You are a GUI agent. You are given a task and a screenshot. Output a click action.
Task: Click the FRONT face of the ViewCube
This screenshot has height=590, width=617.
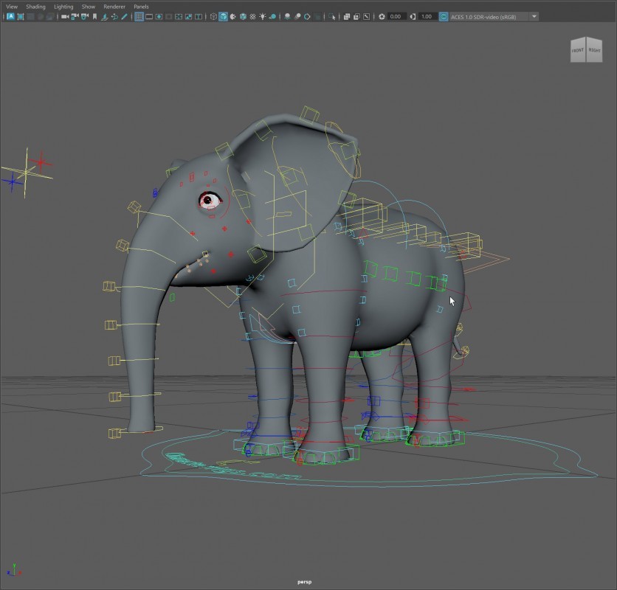coord(578,51)
